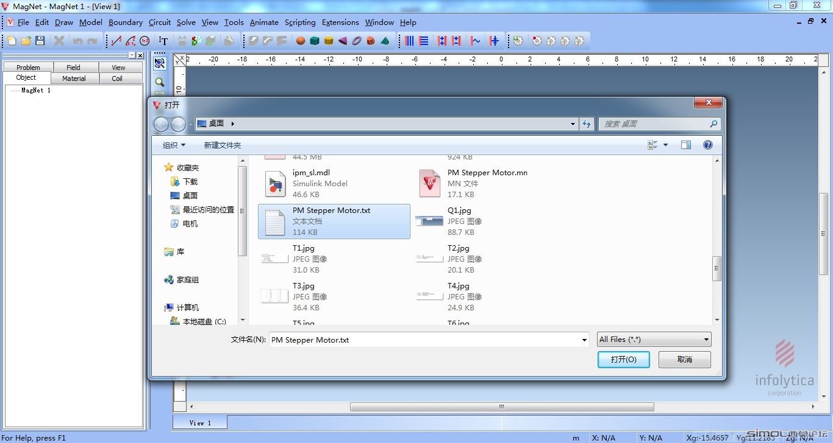The width and height of the screenshot is (833, 443).
Task: Open the File menu
Action: click(23, 22)
